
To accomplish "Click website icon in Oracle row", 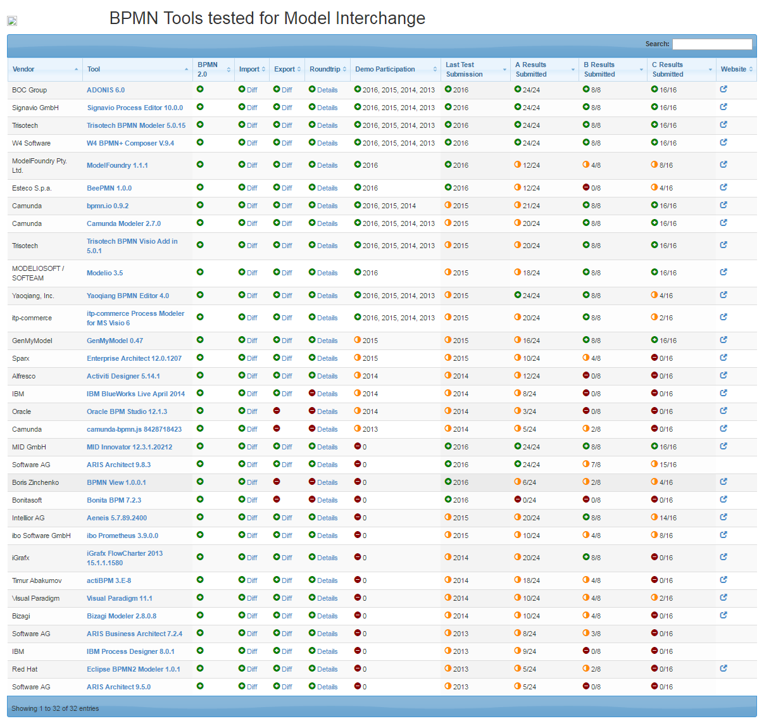I will 723,411.
